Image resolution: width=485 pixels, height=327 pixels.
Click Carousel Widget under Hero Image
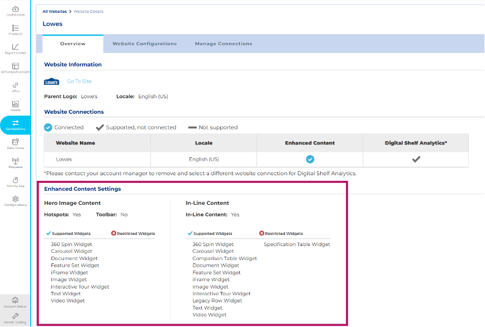pyautogui.click(x=72, y=251)
